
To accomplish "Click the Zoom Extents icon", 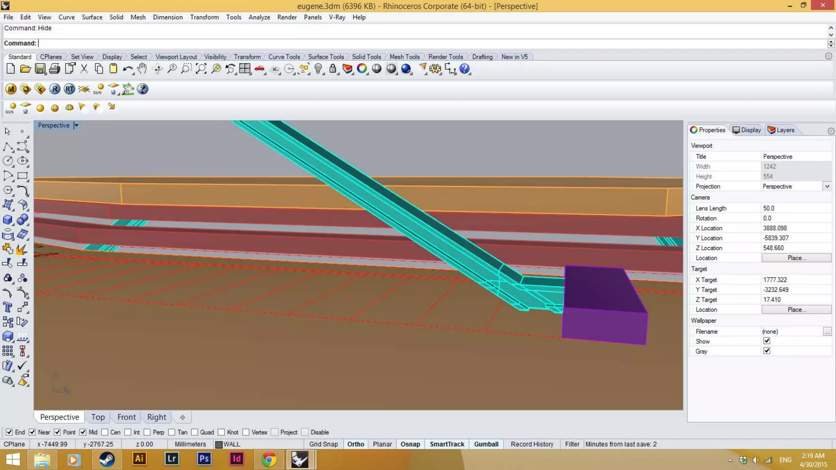I will (201, 69).
